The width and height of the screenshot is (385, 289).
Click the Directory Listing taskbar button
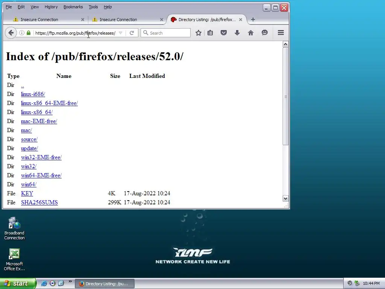click(x=105, y=284)
